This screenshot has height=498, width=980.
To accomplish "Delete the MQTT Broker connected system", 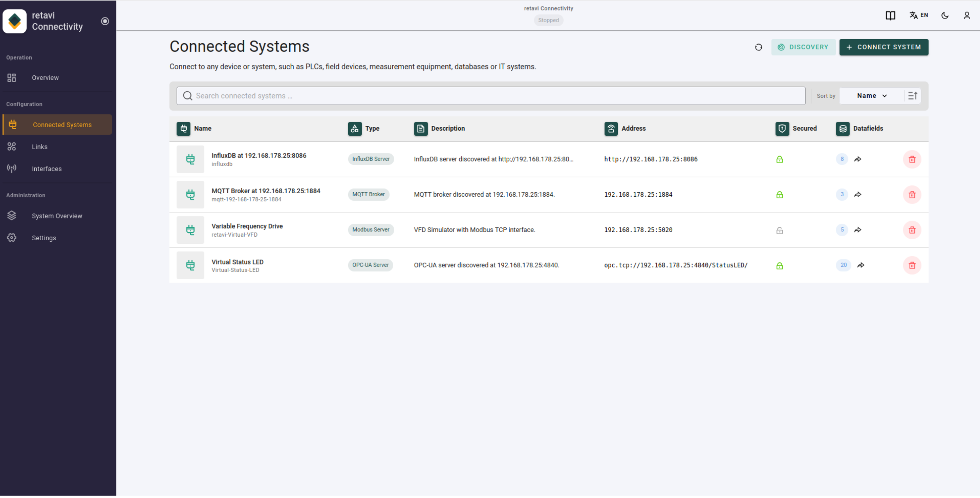I will click(x=912, y=195).
